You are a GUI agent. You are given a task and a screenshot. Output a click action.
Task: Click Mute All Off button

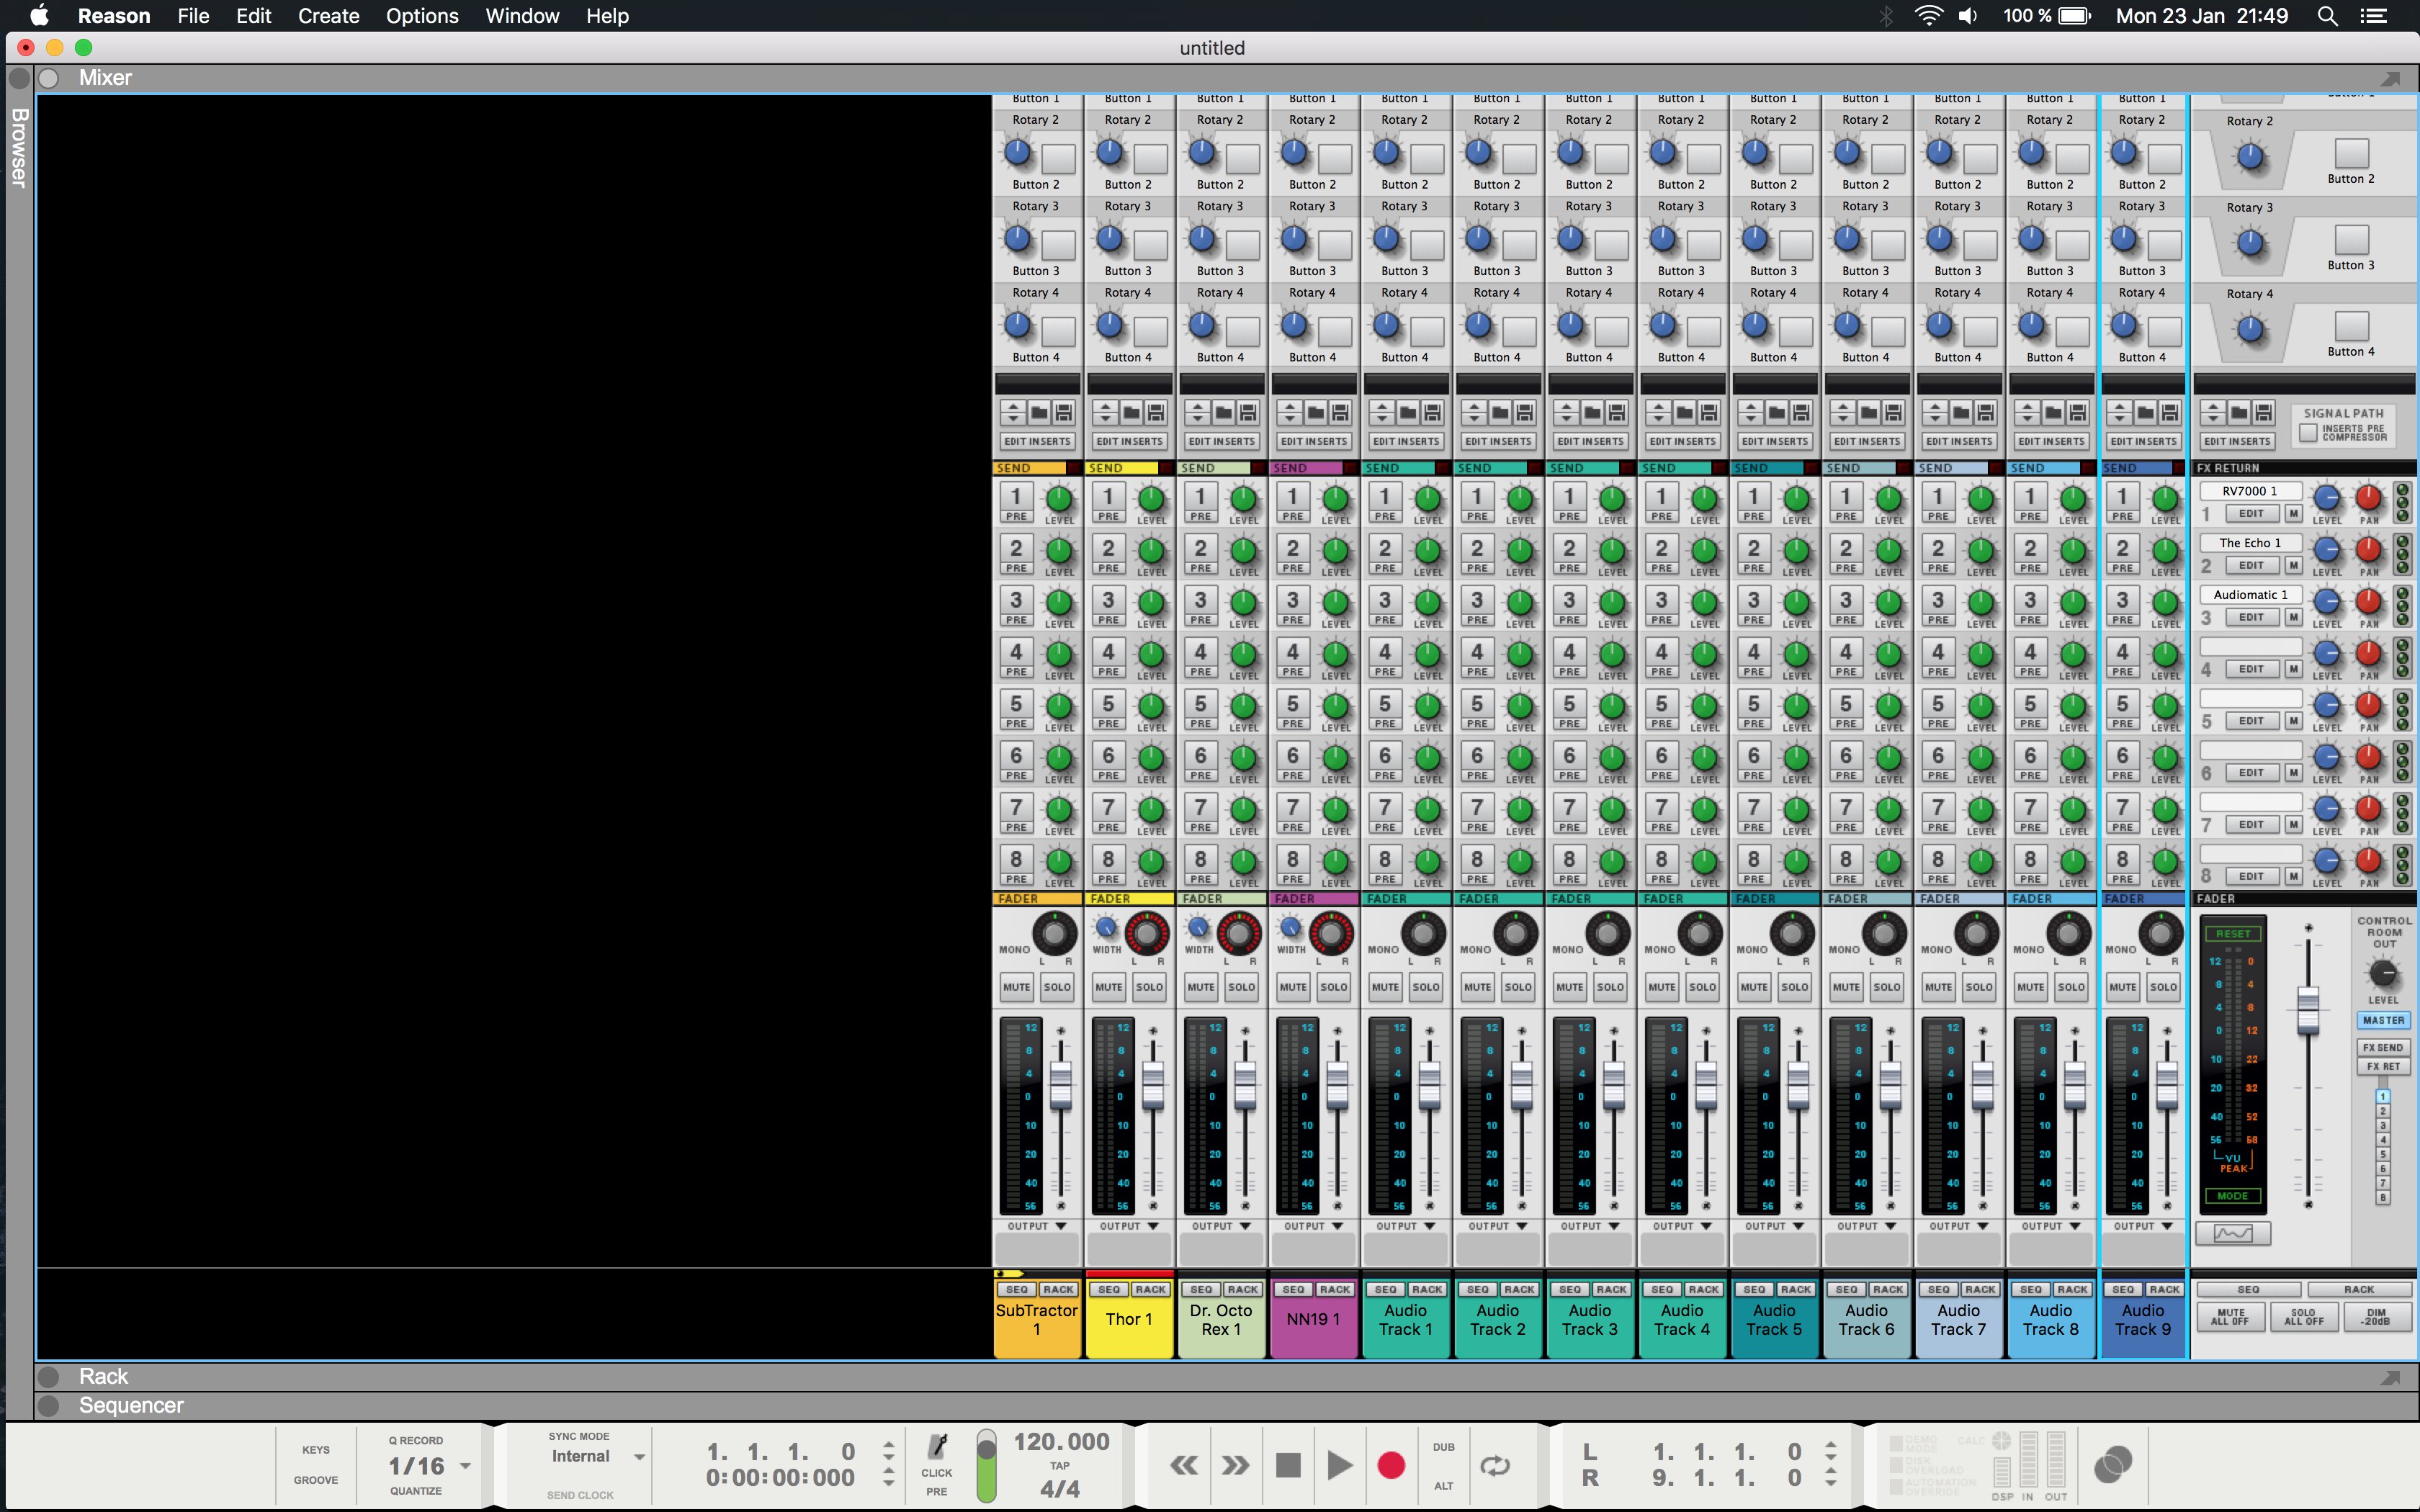[2230, 1317]
